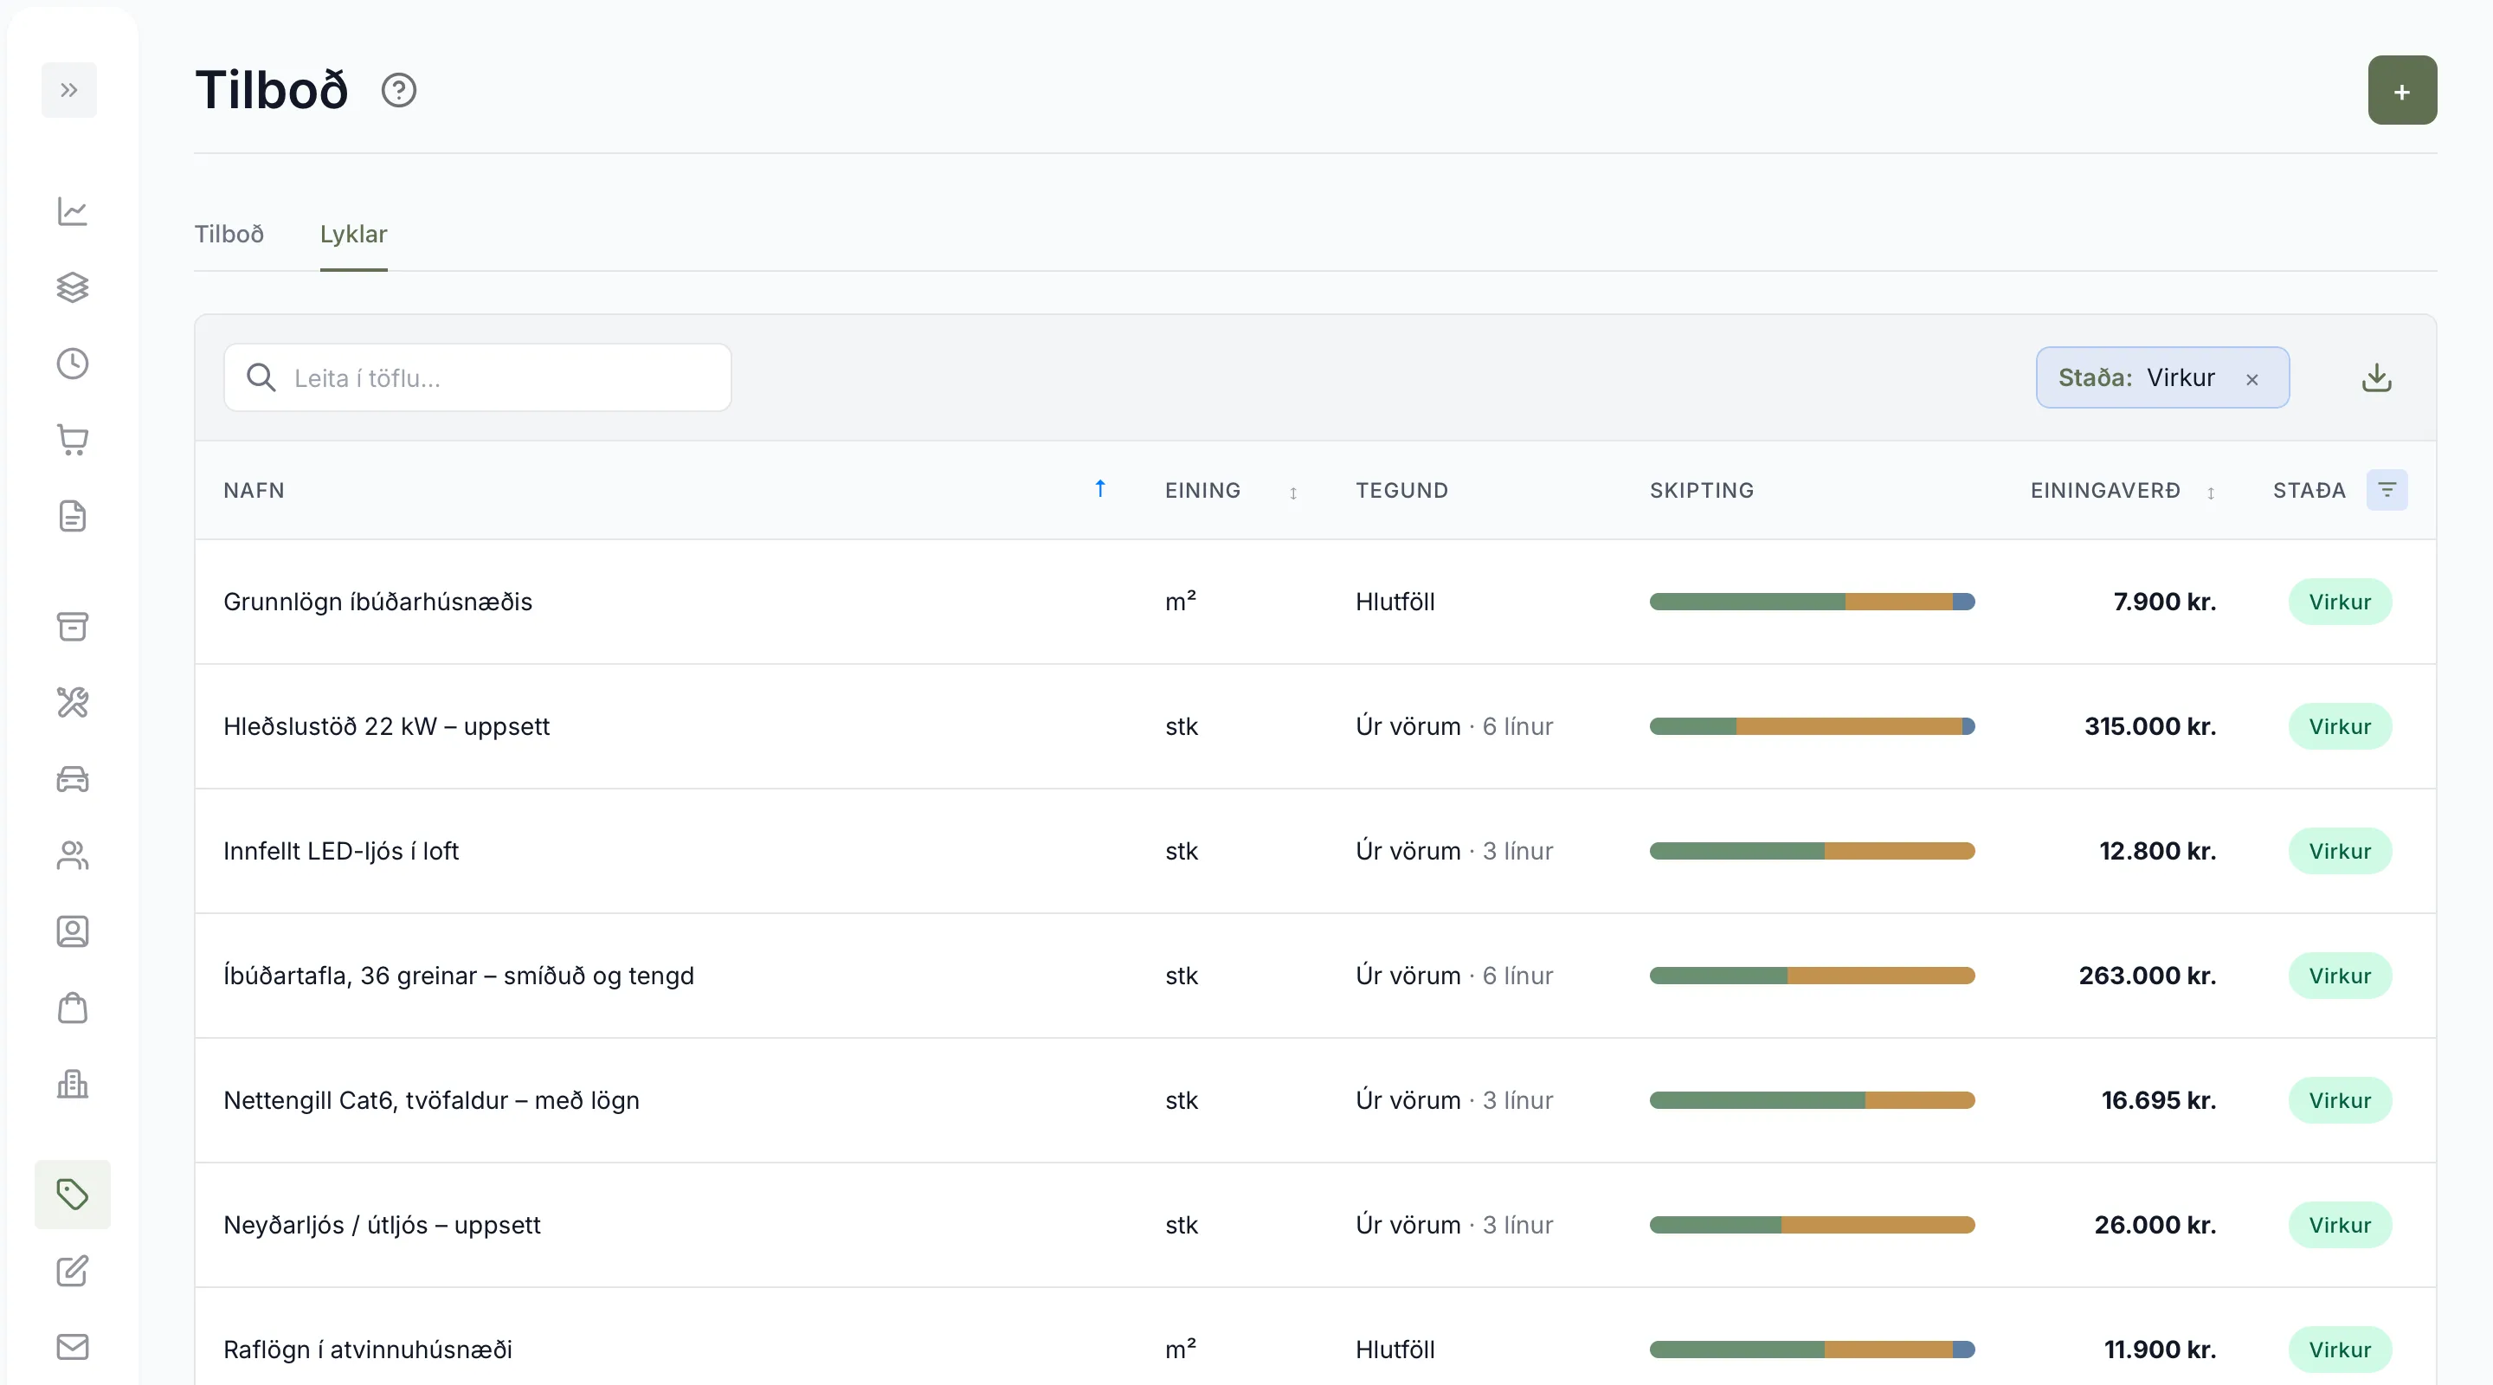Screen dimensions: 2493x1385
Task: Open the clock time-tracking icon in the sidebar
Action: 73,364
